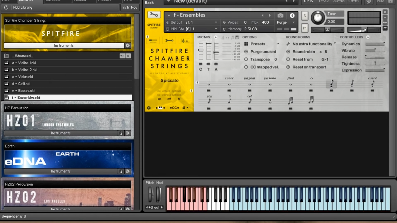
Task: Click the camera snapshot icon
Action: (x=280, y=16)
